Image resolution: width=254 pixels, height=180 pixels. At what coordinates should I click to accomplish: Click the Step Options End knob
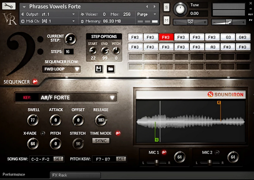[105, 51]
